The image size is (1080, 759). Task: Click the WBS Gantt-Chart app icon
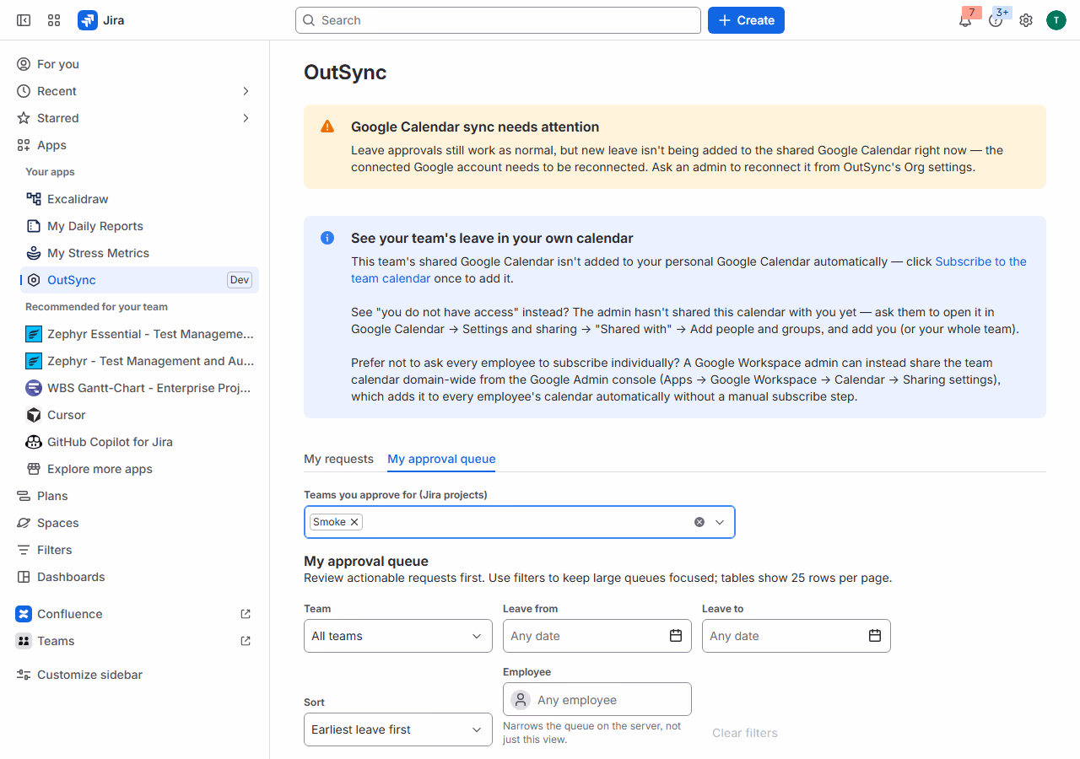(34, 388)
